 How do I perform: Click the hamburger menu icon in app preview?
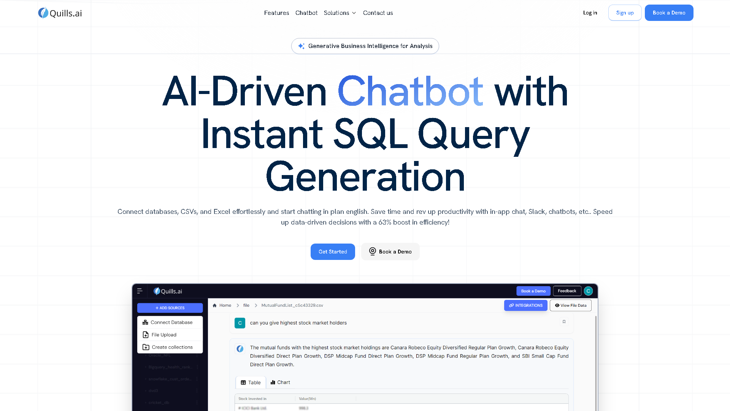(140, 291)
